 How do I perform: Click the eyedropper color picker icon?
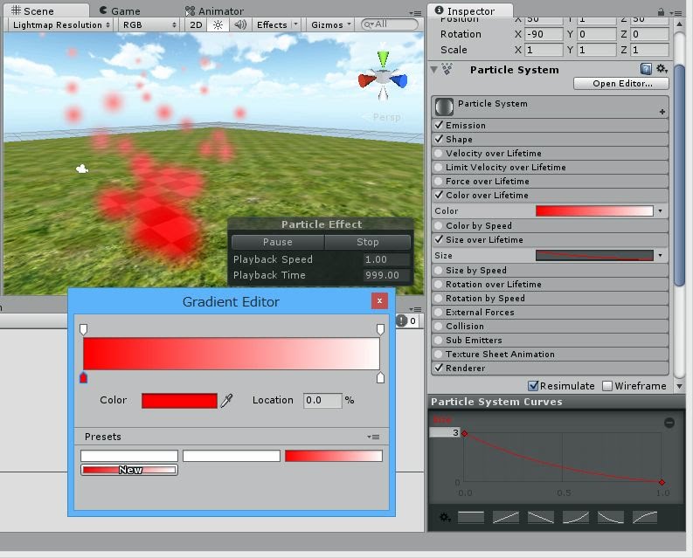[227, 401]
